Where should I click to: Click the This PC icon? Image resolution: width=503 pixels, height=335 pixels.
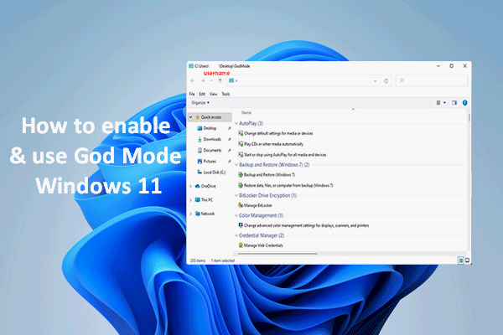(x=198, y=199)
